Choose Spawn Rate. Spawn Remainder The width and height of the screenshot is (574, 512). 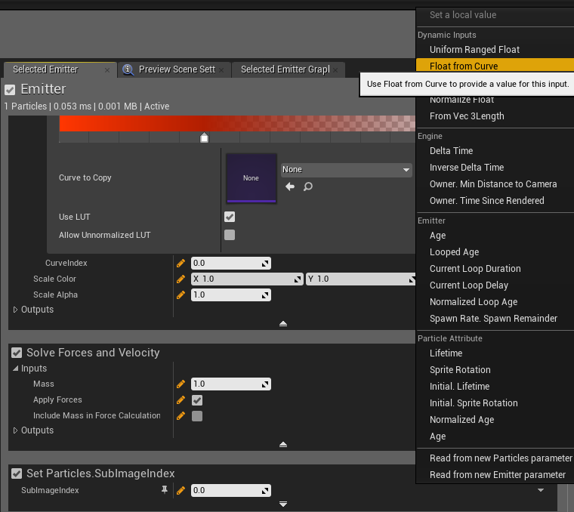495,319
